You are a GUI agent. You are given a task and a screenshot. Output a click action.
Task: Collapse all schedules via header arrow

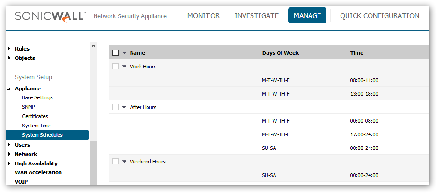pos(124,53)
